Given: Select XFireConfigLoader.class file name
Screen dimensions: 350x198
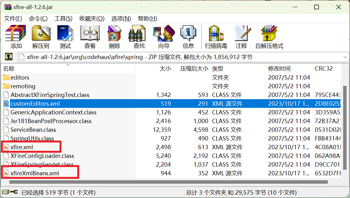Looking at the screenshot, I should (x=42, y=156).
